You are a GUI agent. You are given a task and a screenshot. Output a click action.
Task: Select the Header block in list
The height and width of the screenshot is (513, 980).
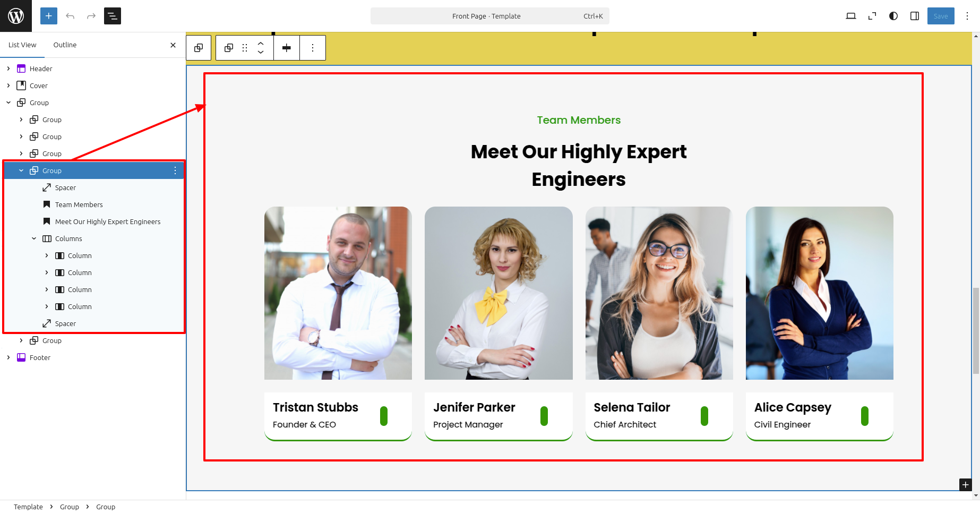pos(41,69)
